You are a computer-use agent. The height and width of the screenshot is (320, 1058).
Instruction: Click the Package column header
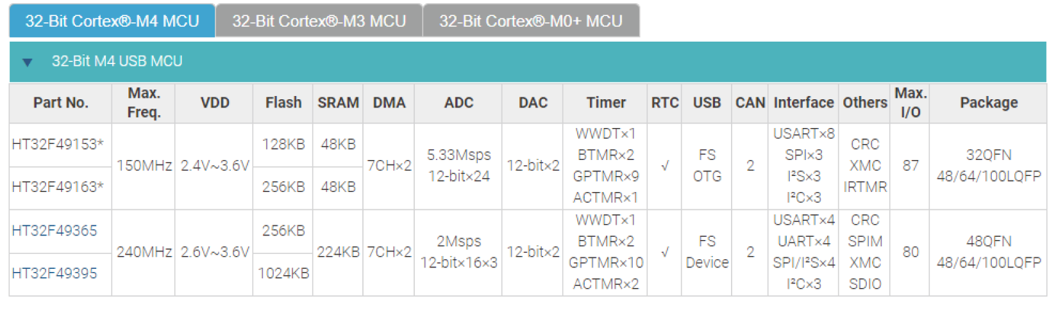pyautogui.click(x=988, y=102)
